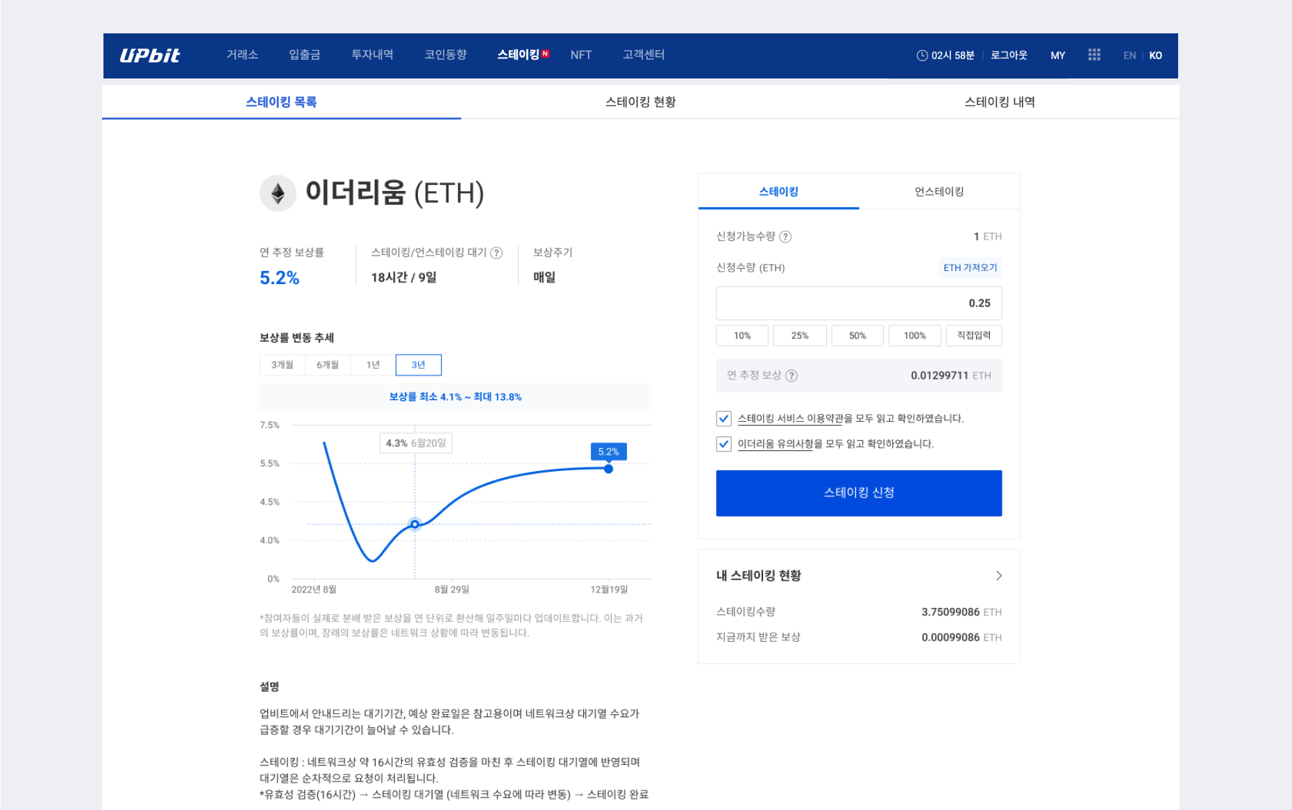Click the session timer clock icon

[922, 56]
